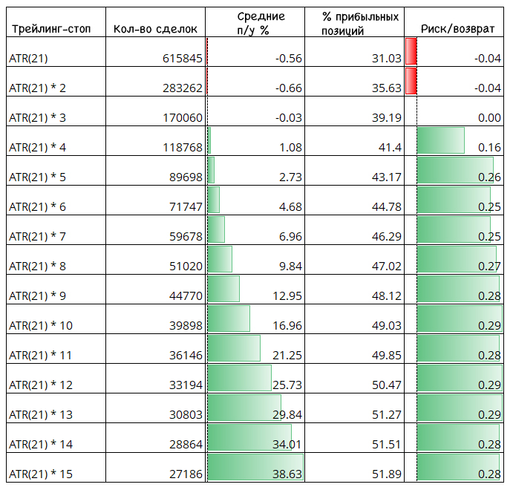
Task: Click the ATR(21) * 5 label cell
Action: [56, 171]
